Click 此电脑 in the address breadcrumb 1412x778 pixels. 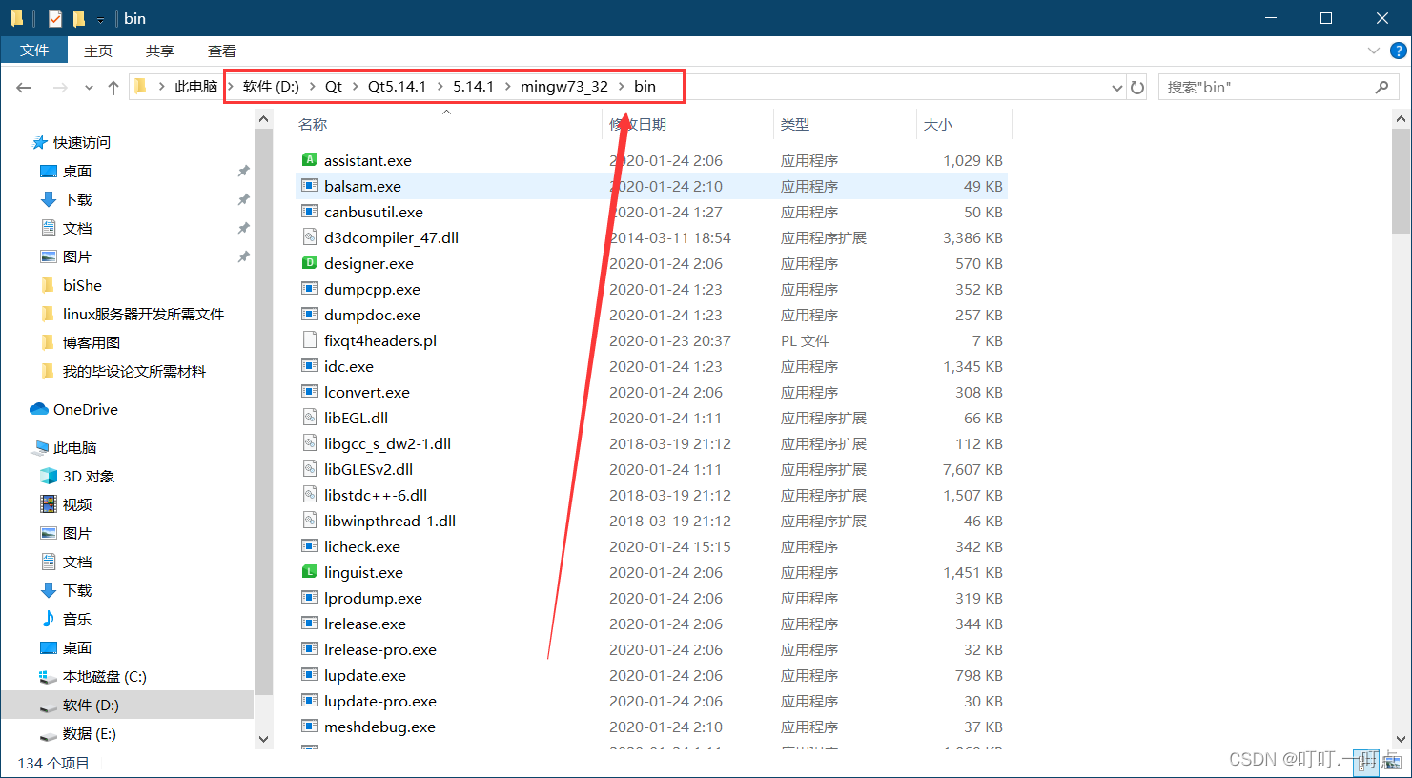[195, 87]
